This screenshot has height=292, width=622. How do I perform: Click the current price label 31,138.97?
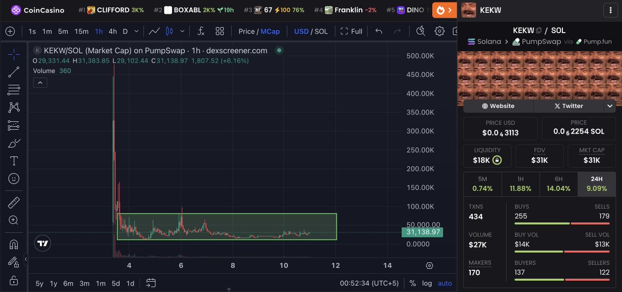[422, 232]
